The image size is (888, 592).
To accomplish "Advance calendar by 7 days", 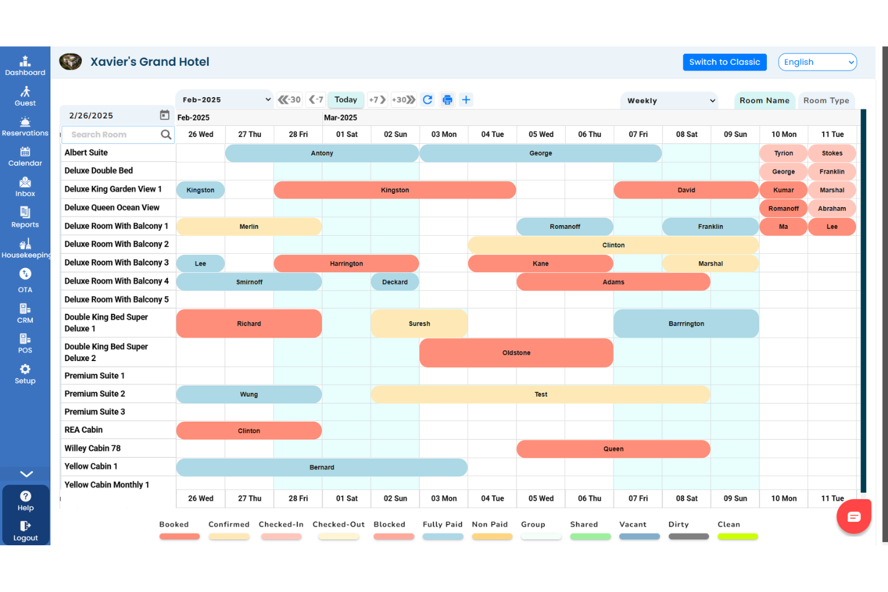I will click(377, 100).
